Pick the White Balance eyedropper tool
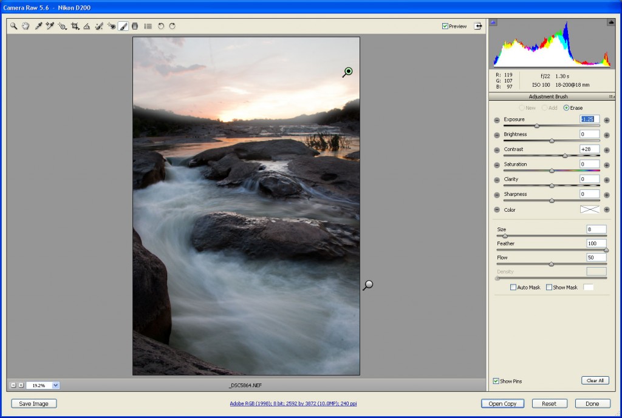The height and width of the screenshot is (418, 622). [38, 27]
